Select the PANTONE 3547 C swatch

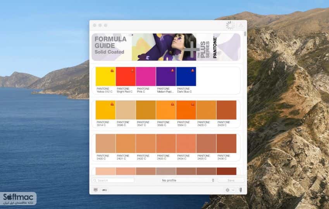[146, 110]
